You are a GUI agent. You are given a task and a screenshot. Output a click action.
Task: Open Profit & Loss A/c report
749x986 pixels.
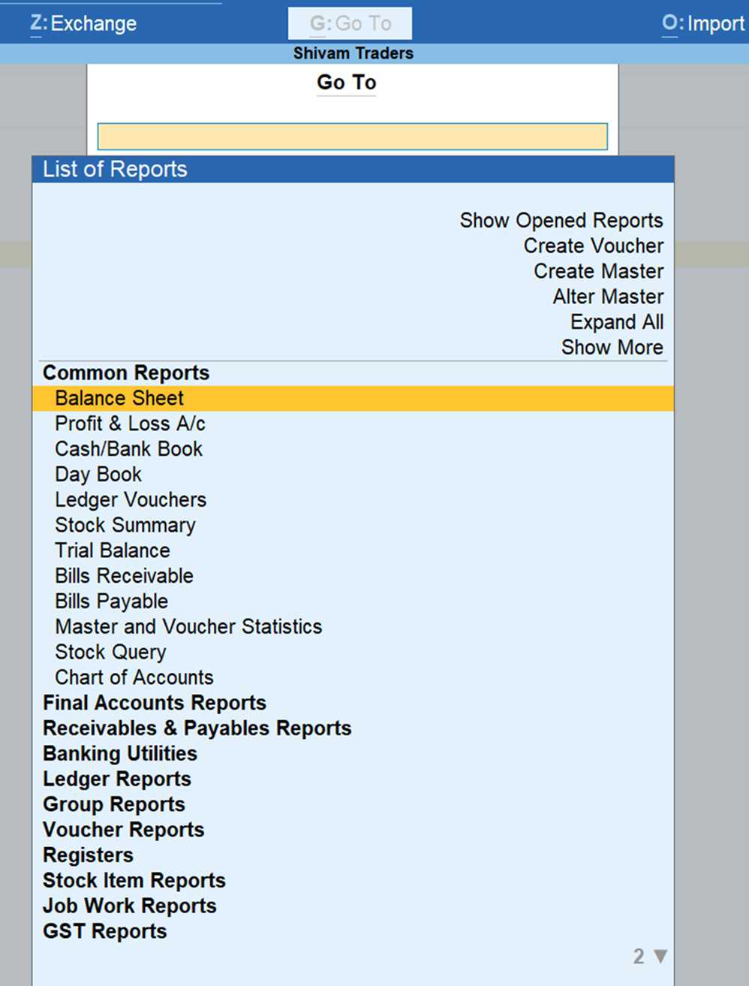point(130,424)
